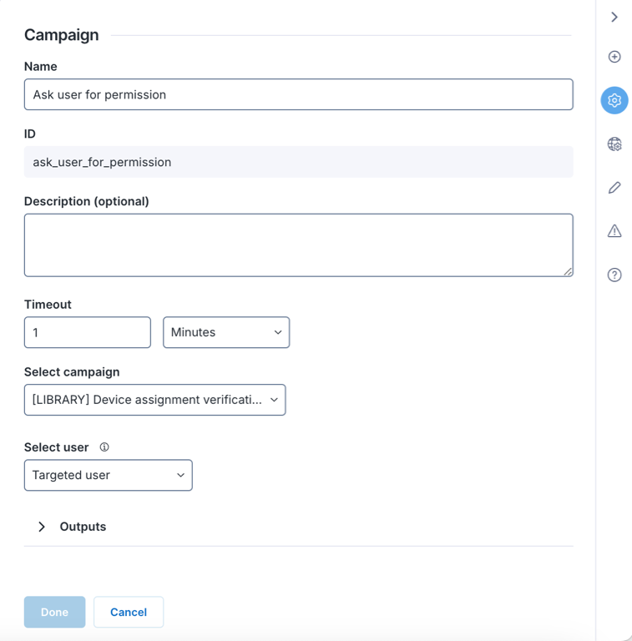Click the pencil edit icon
Image resolution: width=632 pixels, height=641 pixels.
(x=614, y=188)
